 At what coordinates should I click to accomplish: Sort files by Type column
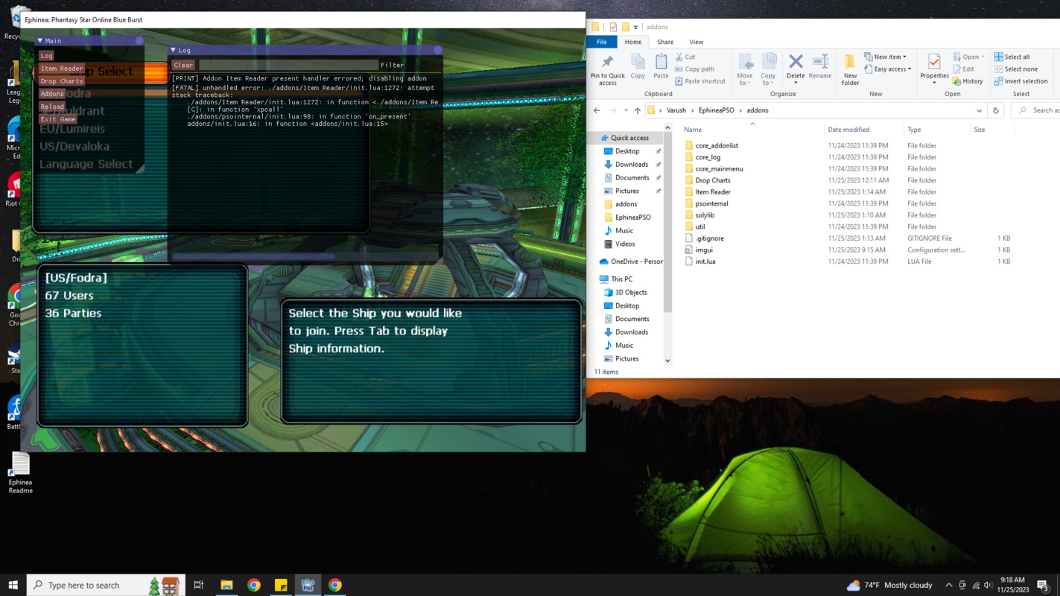(x=914, y=130)
